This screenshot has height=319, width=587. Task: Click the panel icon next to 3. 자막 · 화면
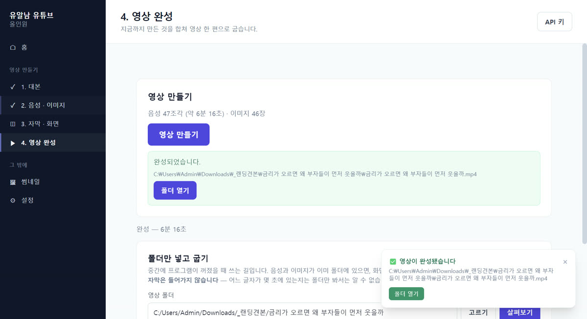13,124
